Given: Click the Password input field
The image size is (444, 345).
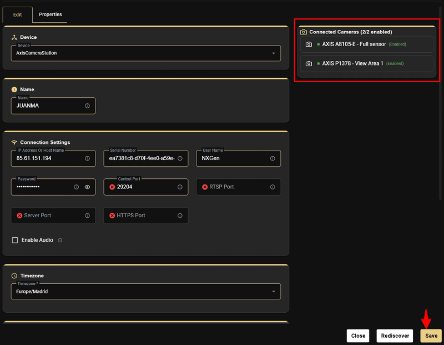Looking at the screenshot, I should pyautogui.click(x=53, y=187).
